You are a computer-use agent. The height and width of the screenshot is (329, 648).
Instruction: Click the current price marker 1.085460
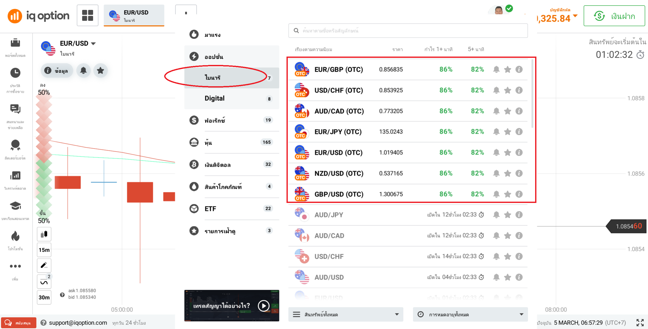coord(626,226)
